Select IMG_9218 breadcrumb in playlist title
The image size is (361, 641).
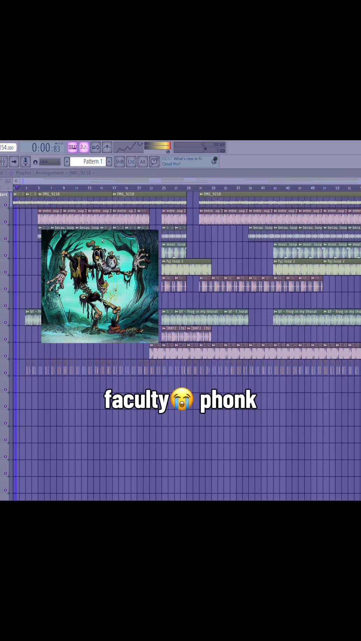click(80, 173)
